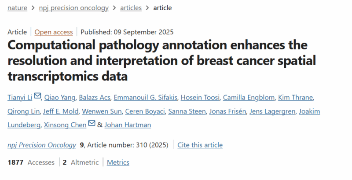View author Hosein Toosi

pos(200,97)
